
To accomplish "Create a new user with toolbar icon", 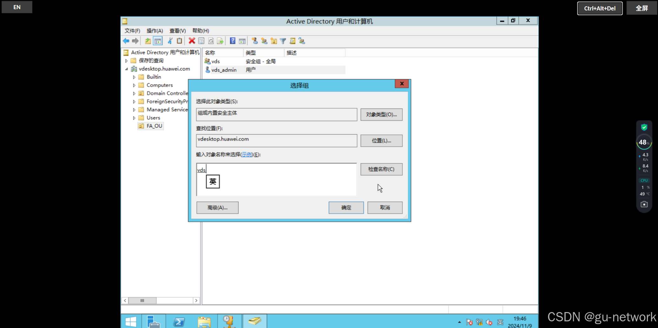I will (x=255, y=41).
